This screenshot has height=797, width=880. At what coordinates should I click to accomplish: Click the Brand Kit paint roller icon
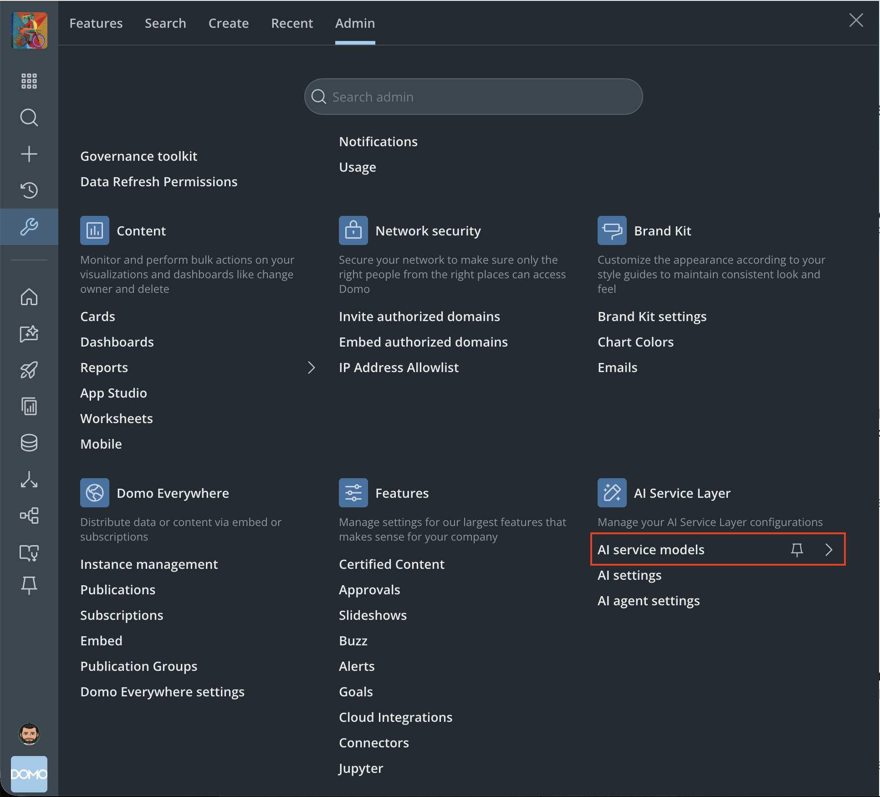point(612,230)
